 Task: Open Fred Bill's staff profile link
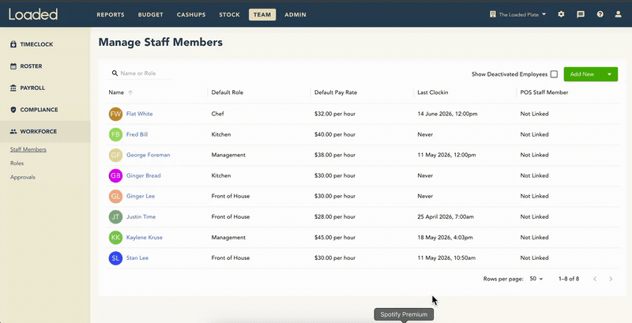click(x=137, y=134)
